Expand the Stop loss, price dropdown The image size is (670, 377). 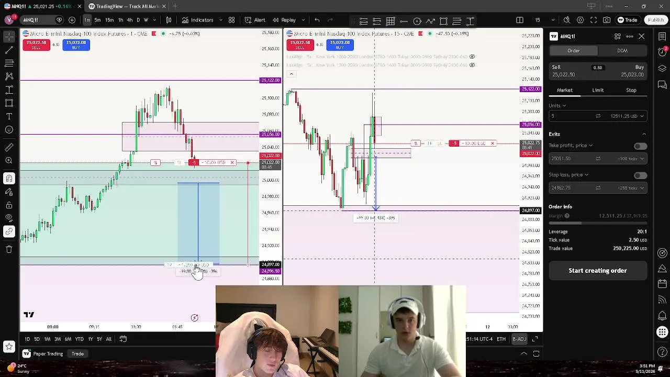pos(568,175)
